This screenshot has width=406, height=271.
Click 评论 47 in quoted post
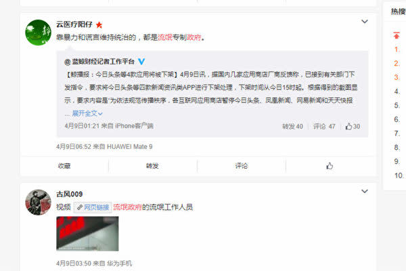coord(324,126)
